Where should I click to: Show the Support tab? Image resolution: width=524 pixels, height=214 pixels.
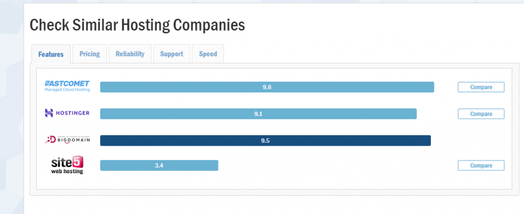click(x=171, y=54)
